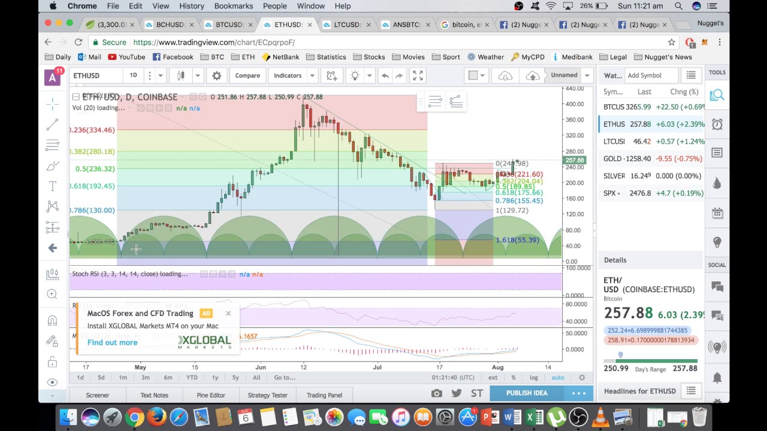The image size is (767, 431).
Task: Open the Publish Idea options dots menu
Action: tap(579, 393)
